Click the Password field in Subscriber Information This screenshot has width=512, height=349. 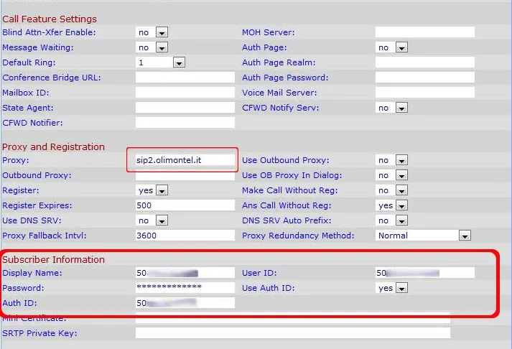[185, 287]
